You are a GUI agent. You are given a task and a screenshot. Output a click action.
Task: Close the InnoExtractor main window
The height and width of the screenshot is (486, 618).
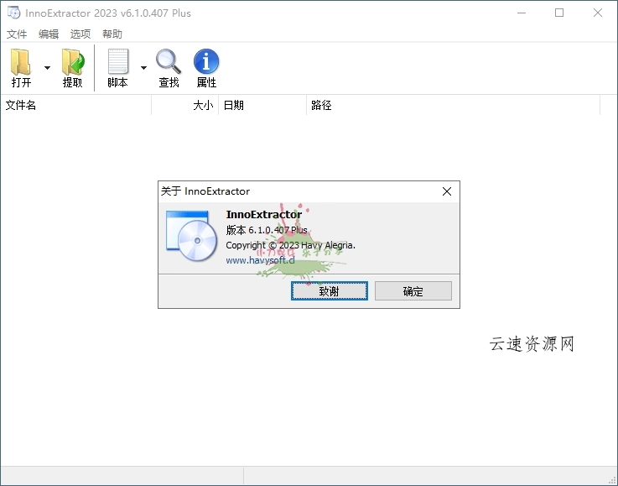pyautogui.click(x=598, y=13)
